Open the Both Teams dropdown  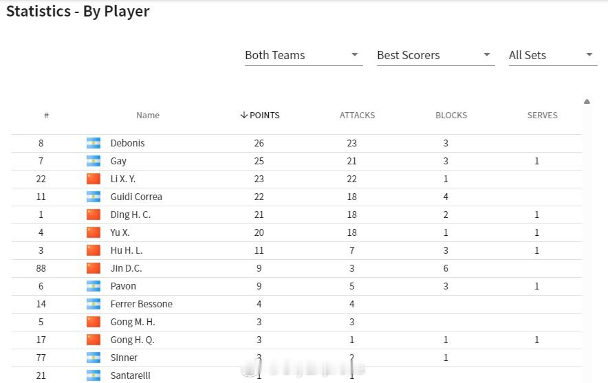pyautogui.click(x=303, y=56)
